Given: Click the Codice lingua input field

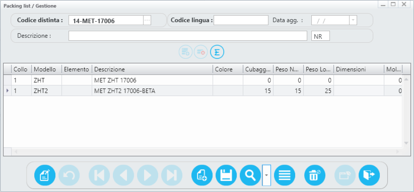Looking at the screenshot, I should tap(241, 20).
